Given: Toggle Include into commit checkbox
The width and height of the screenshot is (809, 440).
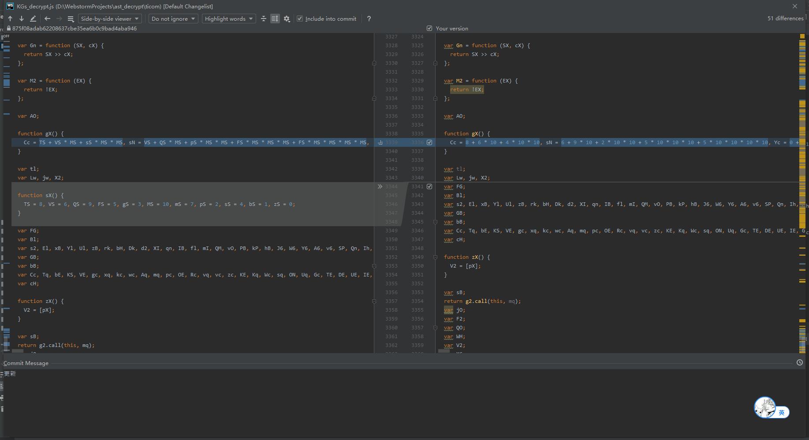Looking at the screenshot, I should pyautogui.click(x=300, y=19).
